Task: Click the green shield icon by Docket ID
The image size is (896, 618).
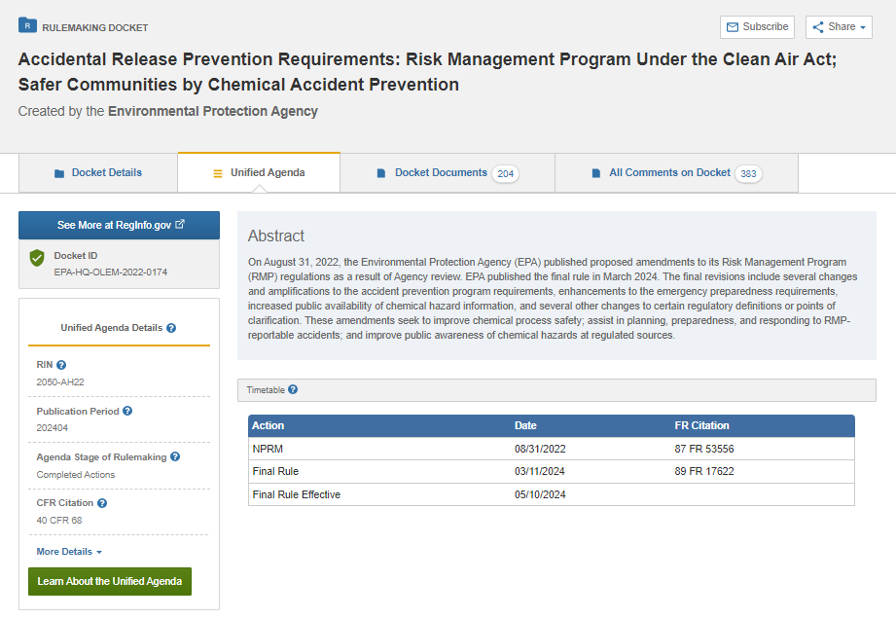Action: 37,258
